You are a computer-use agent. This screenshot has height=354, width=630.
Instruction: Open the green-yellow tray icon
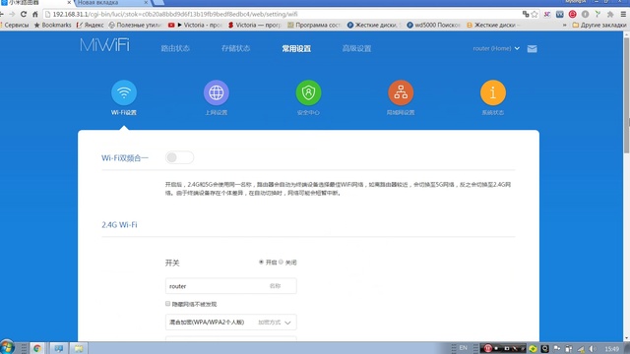coord(533,348)
